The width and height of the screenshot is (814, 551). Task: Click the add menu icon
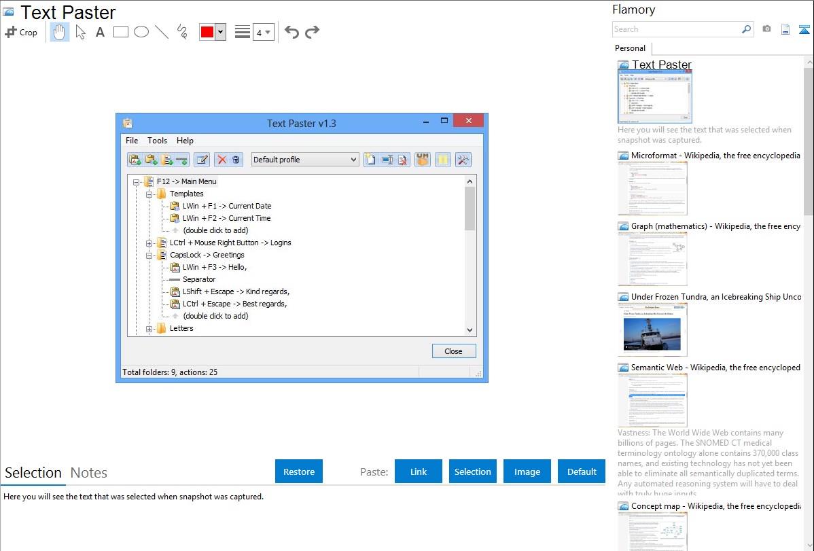point(166,160)
